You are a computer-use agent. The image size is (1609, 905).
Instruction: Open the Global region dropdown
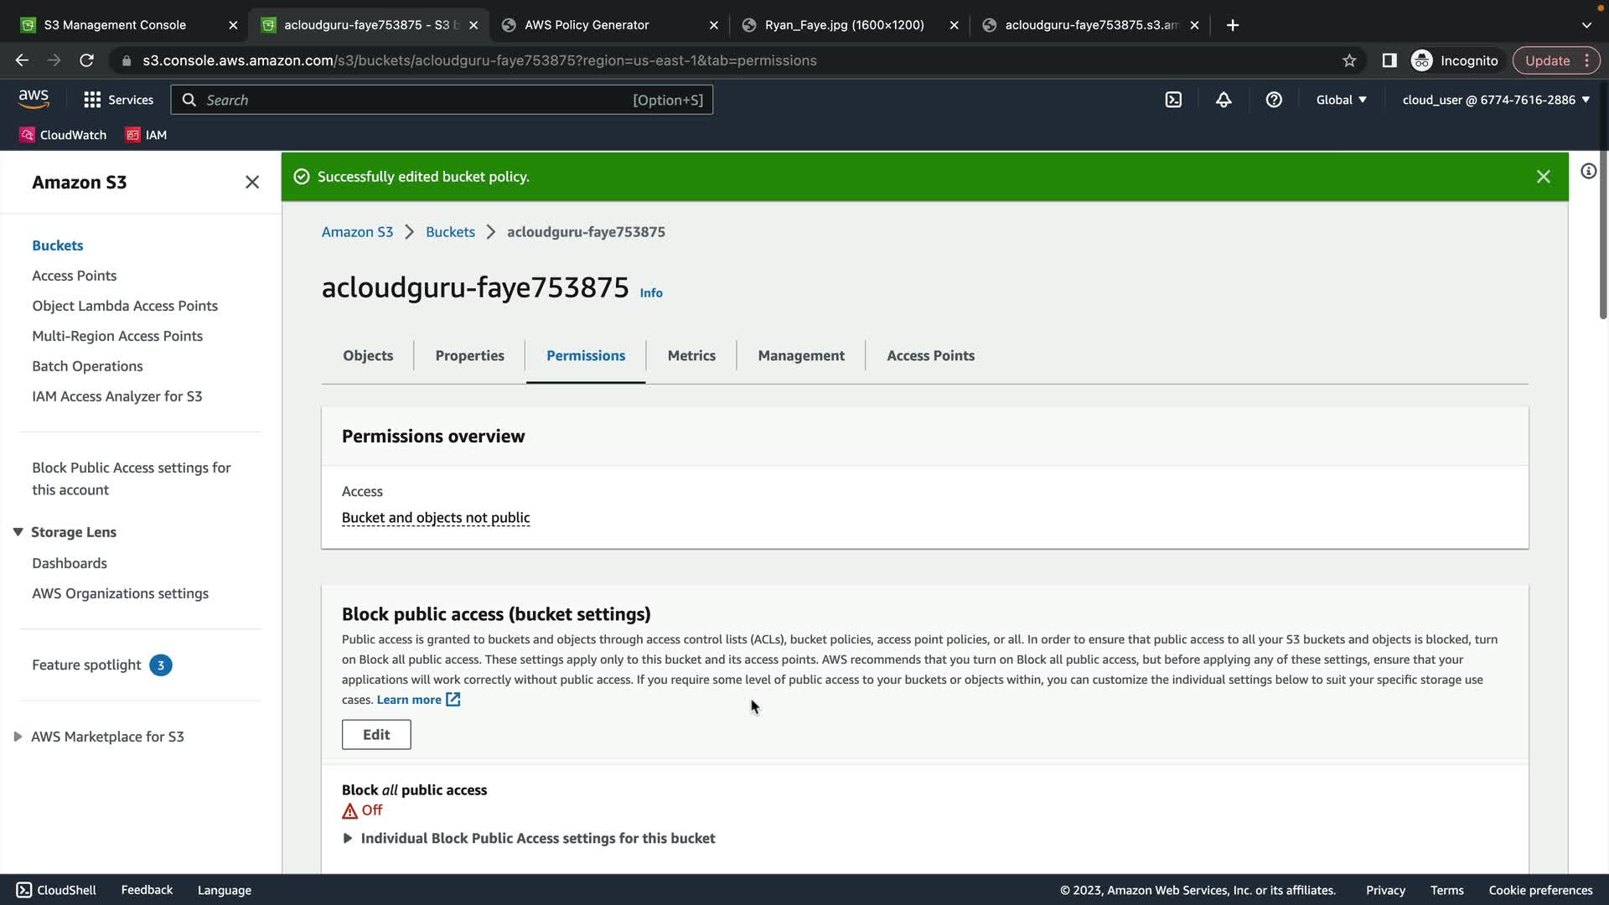point(1341,100)
